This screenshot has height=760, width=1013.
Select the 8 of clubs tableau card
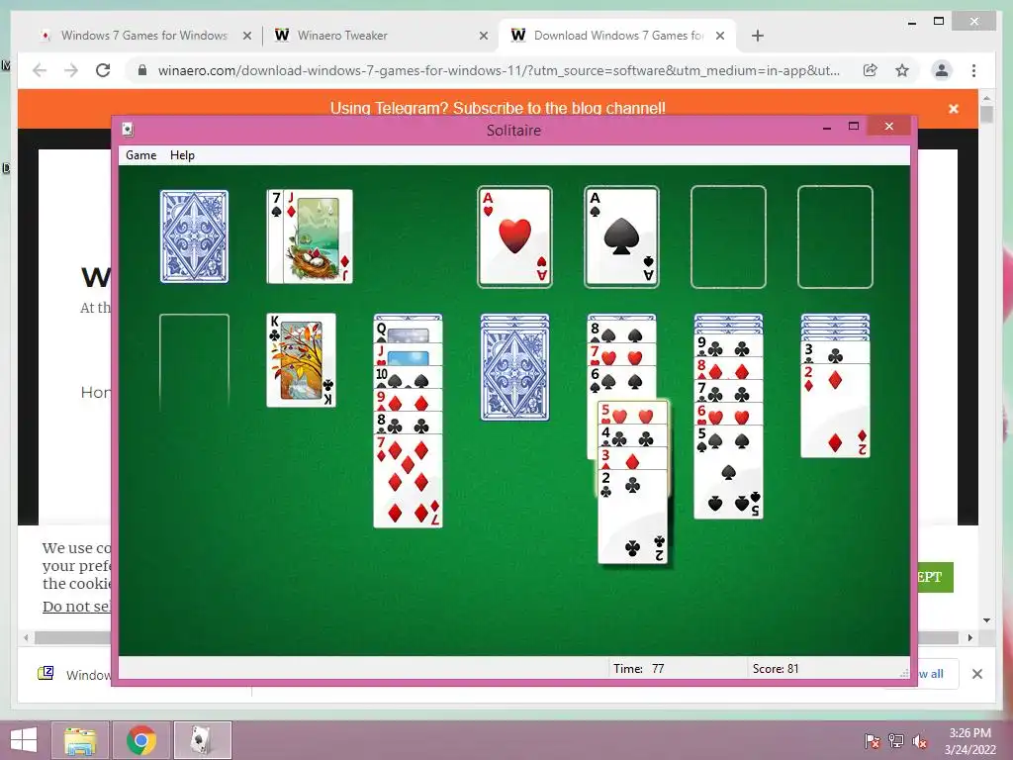408,424
